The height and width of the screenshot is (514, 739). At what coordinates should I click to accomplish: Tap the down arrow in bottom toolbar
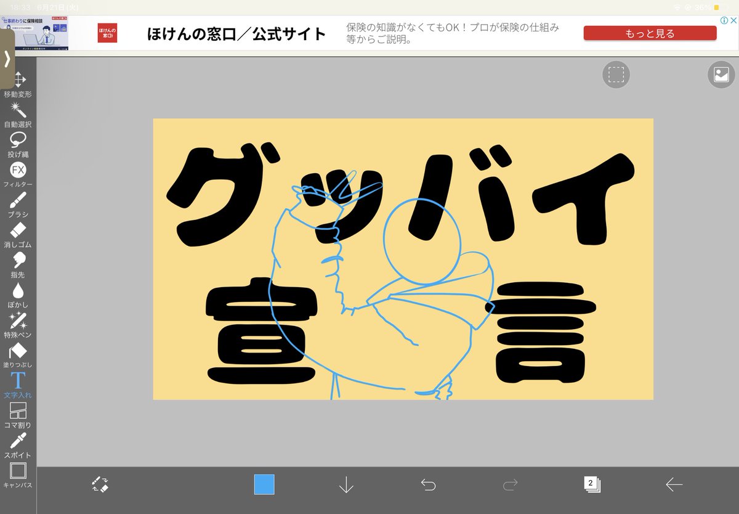click(x=346, y=485)
